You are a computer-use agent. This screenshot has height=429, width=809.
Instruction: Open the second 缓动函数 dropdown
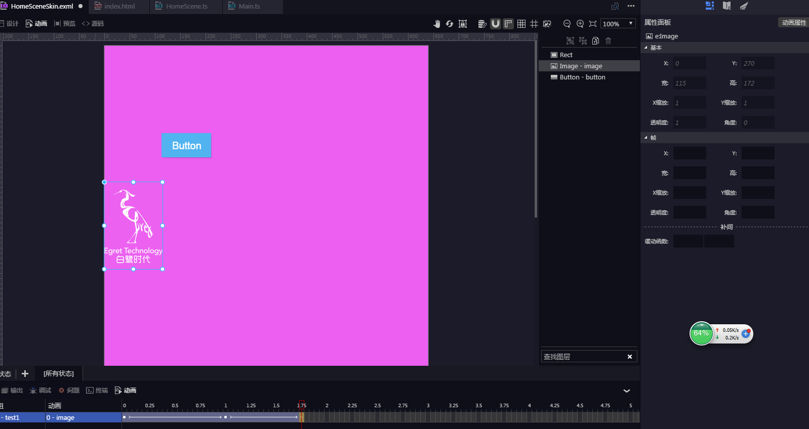[x=719, y=241]
